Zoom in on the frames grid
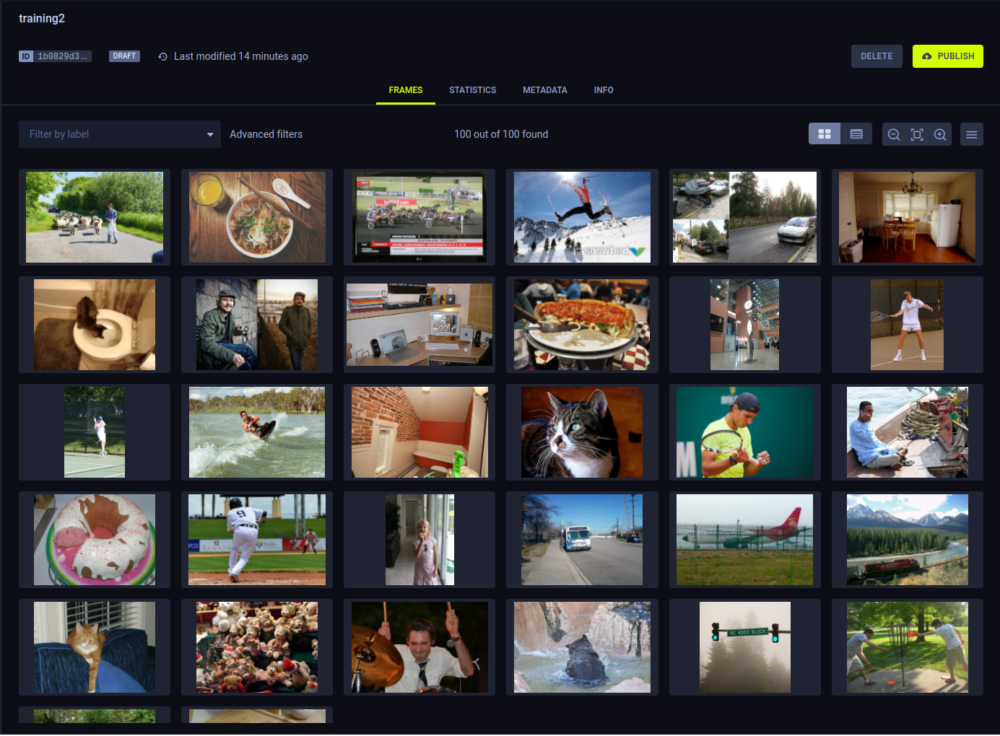The width and height of the screenshot is (1000, 736). 940,134
